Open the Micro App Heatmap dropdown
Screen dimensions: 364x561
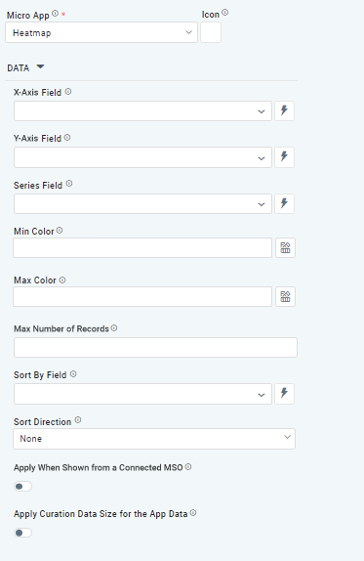pos(101,32)
